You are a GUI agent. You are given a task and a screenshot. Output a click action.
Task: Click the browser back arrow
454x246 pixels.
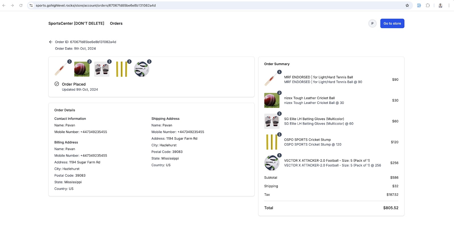tap(4, 5)
